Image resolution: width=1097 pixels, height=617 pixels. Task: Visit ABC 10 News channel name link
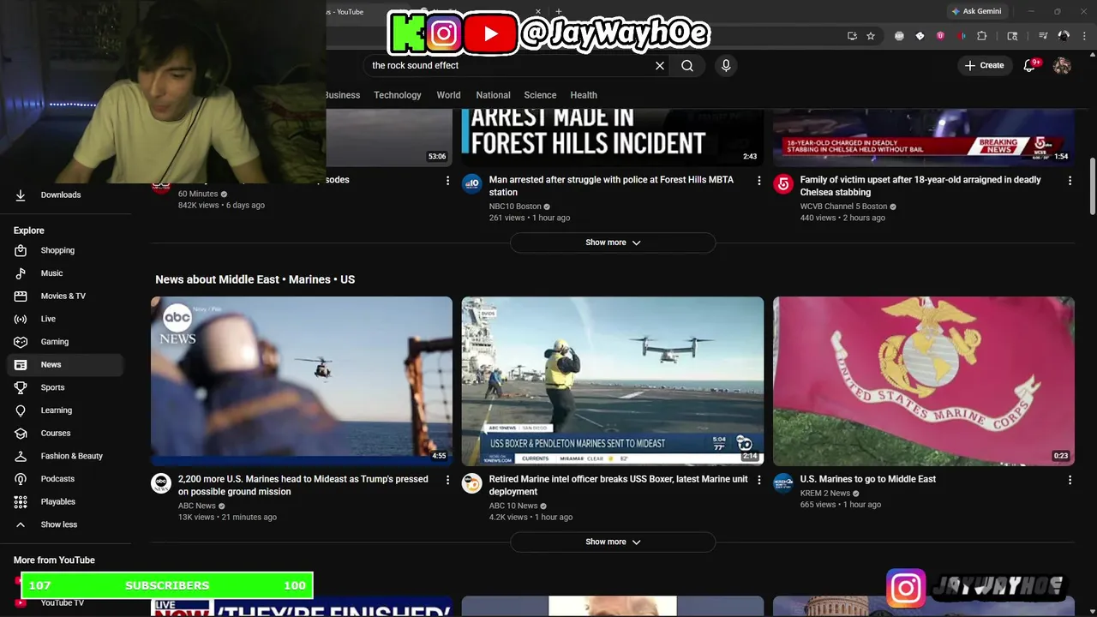513,506
